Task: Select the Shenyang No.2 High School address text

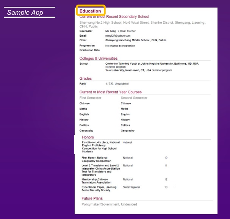Action: tap(143, 25)
